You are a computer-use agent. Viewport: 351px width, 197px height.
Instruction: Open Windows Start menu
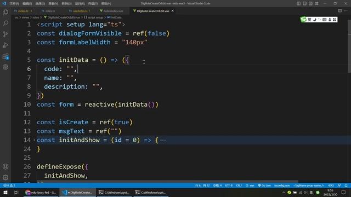pyautogui.click(x=5, y=192)
